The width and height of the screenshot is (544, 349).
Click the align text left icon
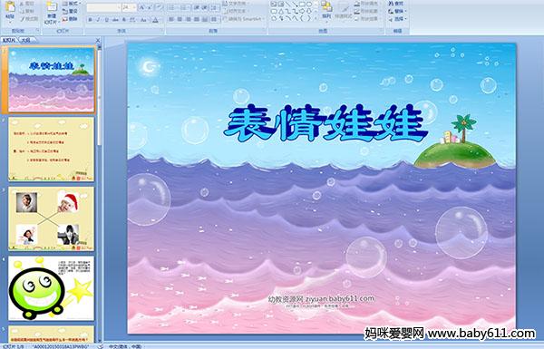click(171, 19)
